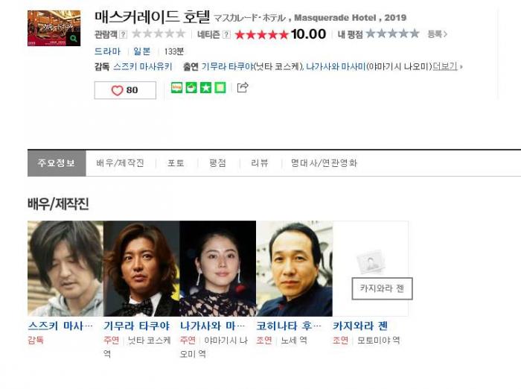Set my rating using gray stars
This screenshot has height=389, width=521.
[392, 34]
